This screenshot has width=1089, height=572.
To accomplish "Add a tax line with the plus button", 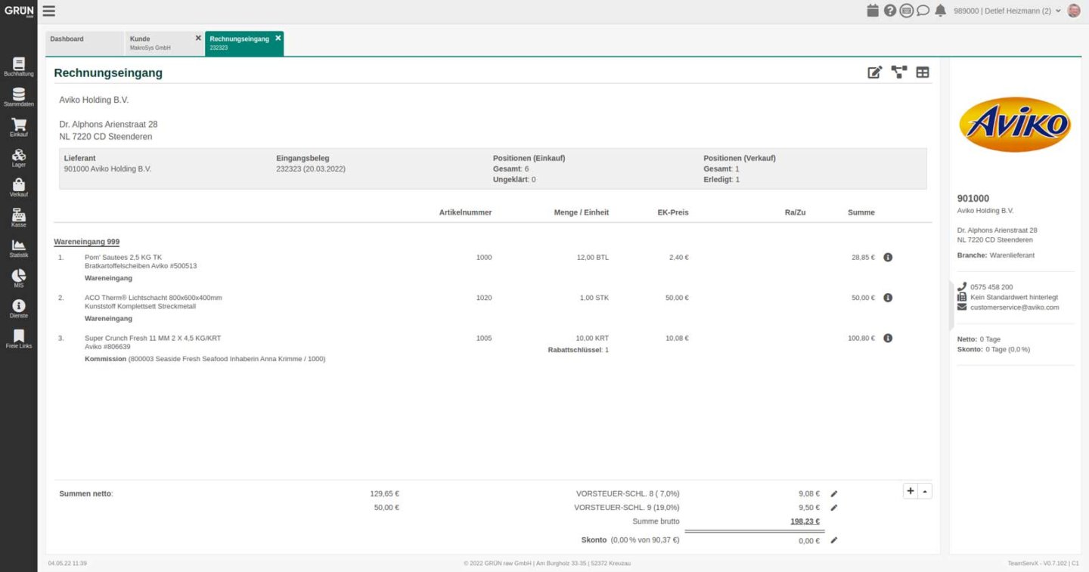I will (x=911, y=491).
